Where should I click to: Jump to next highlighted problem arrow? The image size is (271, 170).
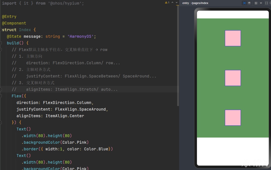pyautogui.click(x=176, y=3)
